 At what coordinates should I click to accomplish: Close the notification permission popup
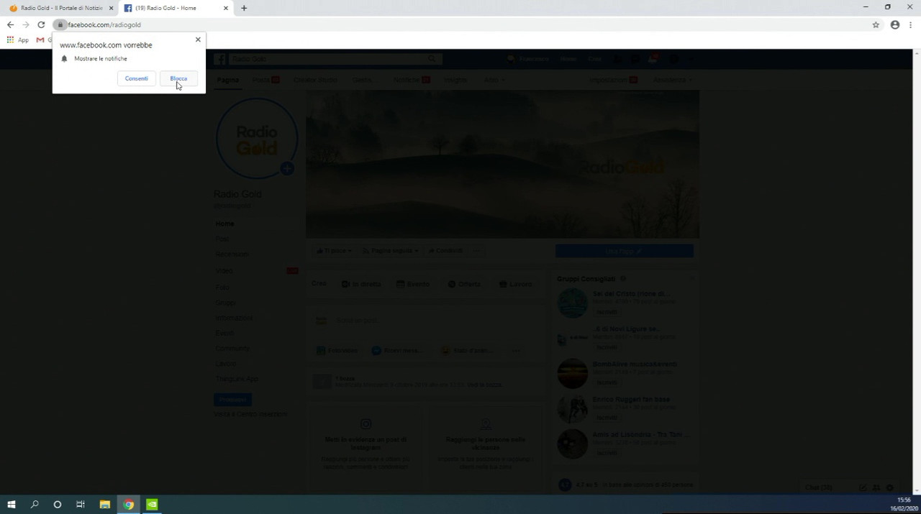[x=198, y=40]
